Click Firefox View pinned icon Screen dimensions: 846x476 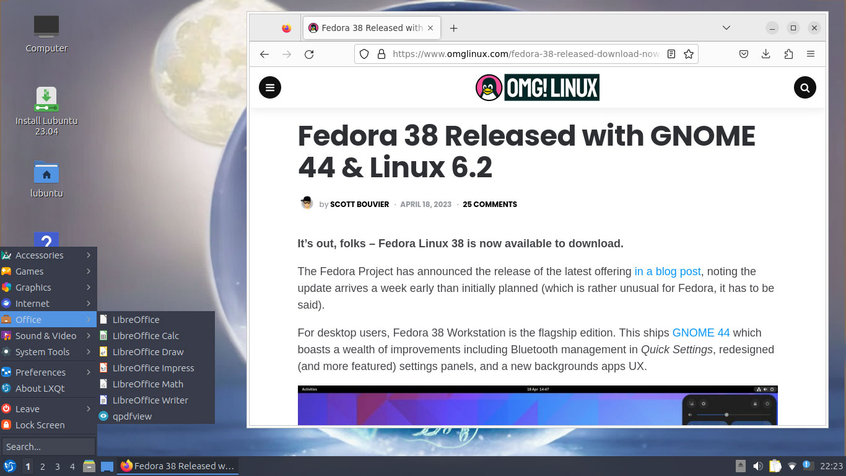coord(286,28)
